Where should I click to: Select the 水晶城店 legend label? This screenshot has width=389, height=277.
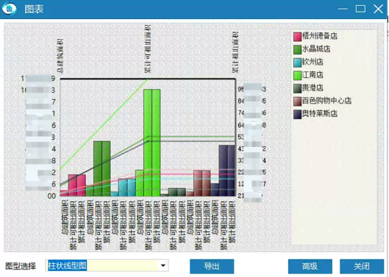click(x=316, y=48)
